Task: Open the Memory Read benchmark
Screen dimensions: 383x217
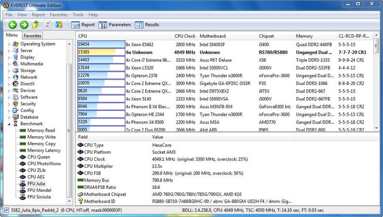Action: click(x=41, y=131)
